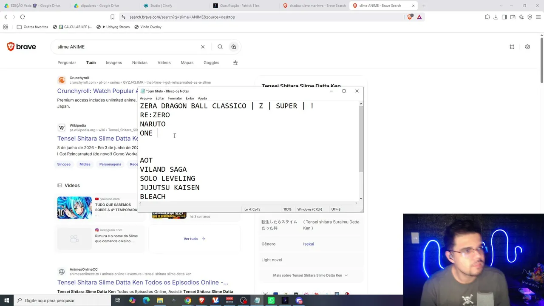
Task: Open the Mídias Wikipedia sublink
Action: tap(85, 164)
